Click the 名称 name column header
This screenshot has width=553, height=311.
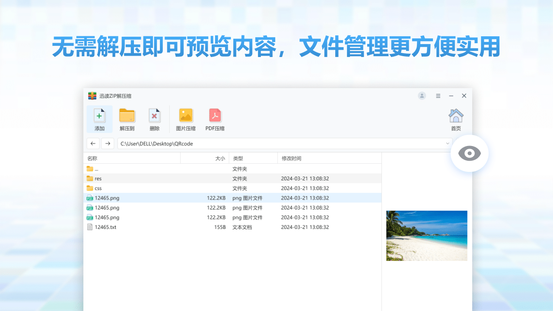point(92,158)
